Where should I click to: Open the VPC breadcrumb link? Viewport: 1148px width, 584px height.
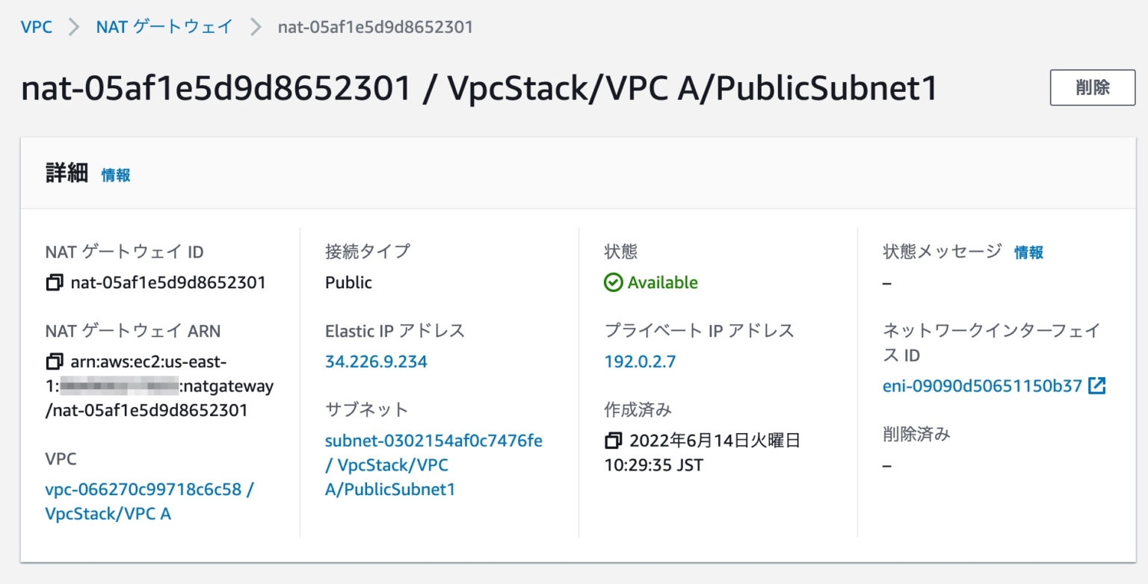point(36,26)
